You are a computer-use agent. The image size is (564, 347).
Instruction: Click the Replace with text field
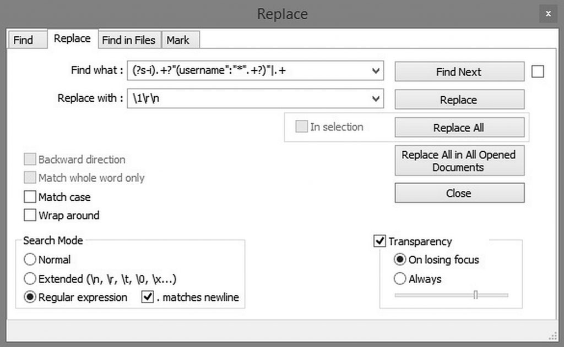248,99
